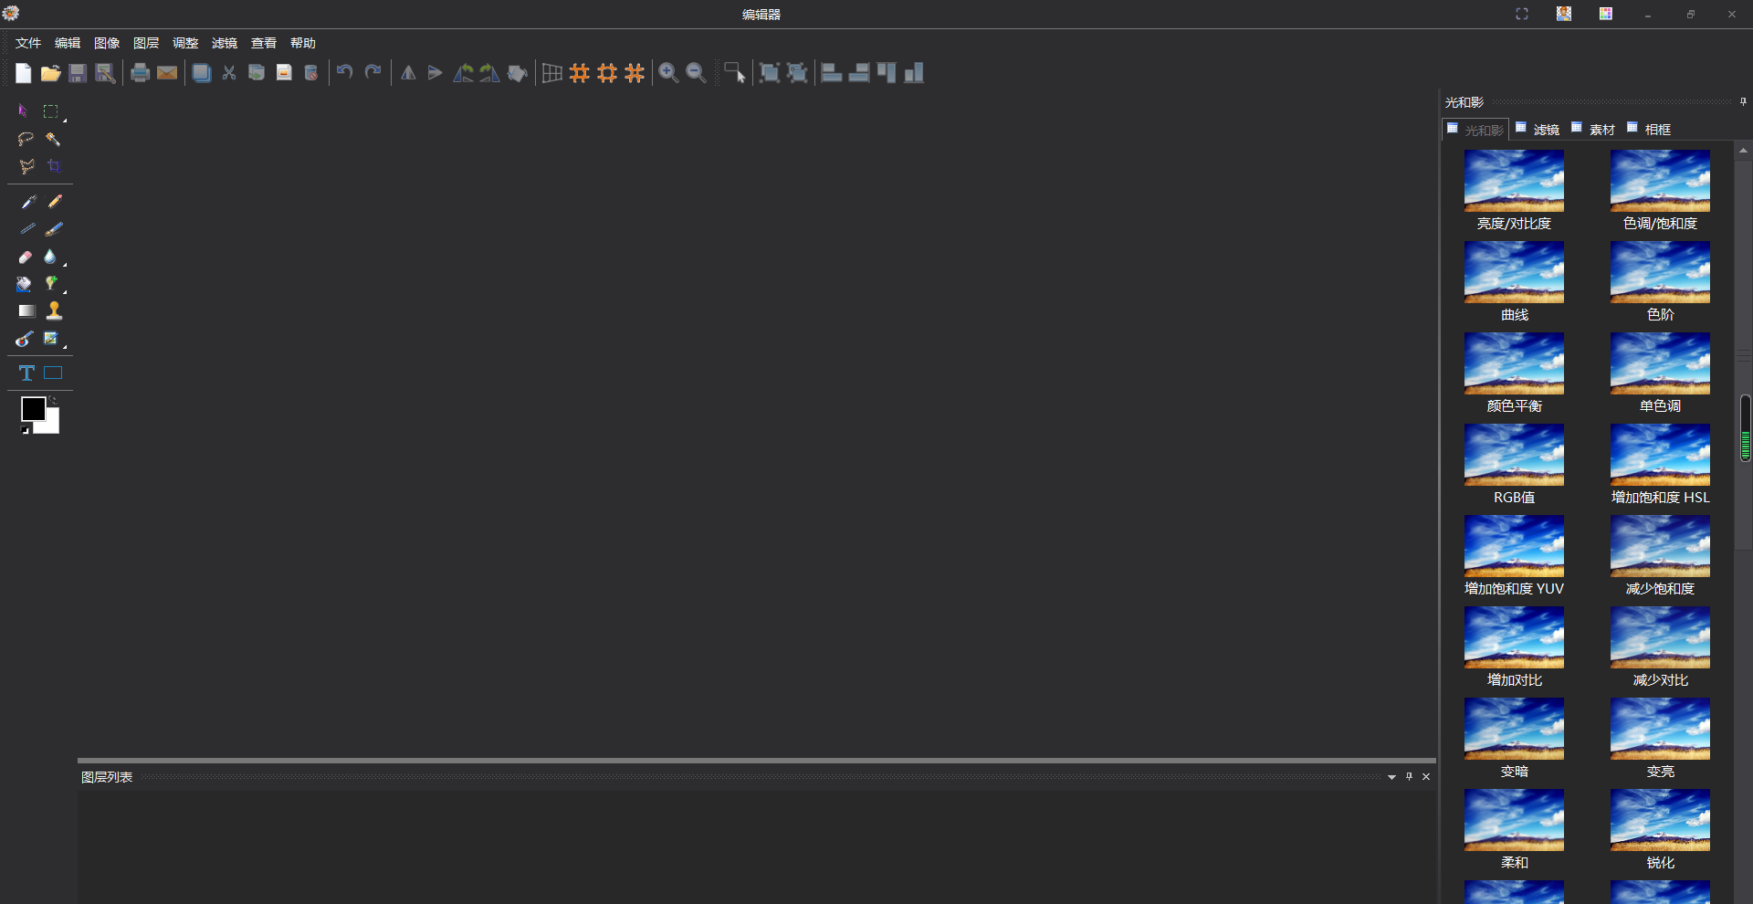Select the eraser tool
Image resolution: width=1753 pixels, height=904 pixels.
pos(25,257)
